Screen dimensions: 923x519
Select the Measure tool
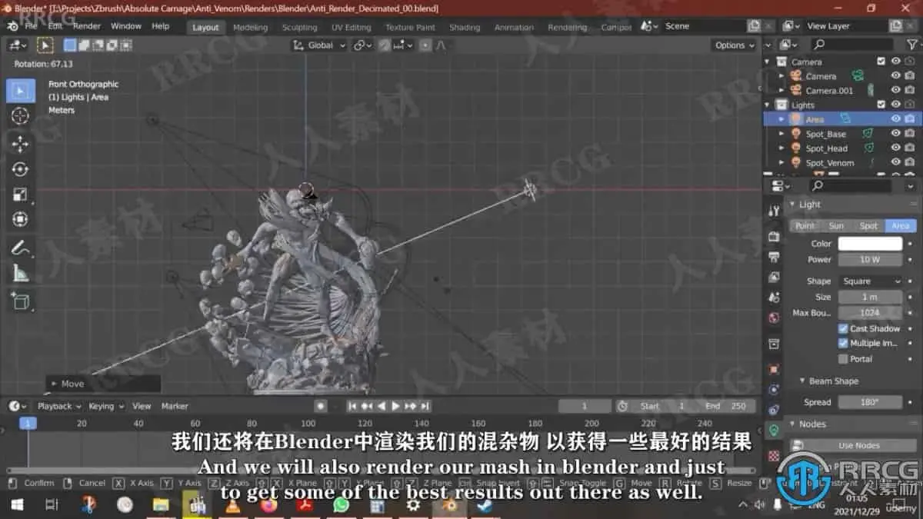tap(20, 273)
